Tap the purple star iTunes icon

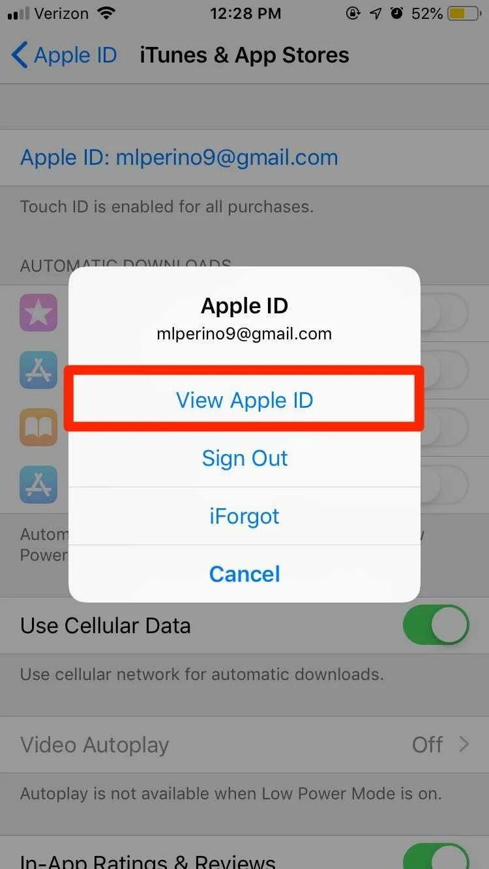point(38,313)
